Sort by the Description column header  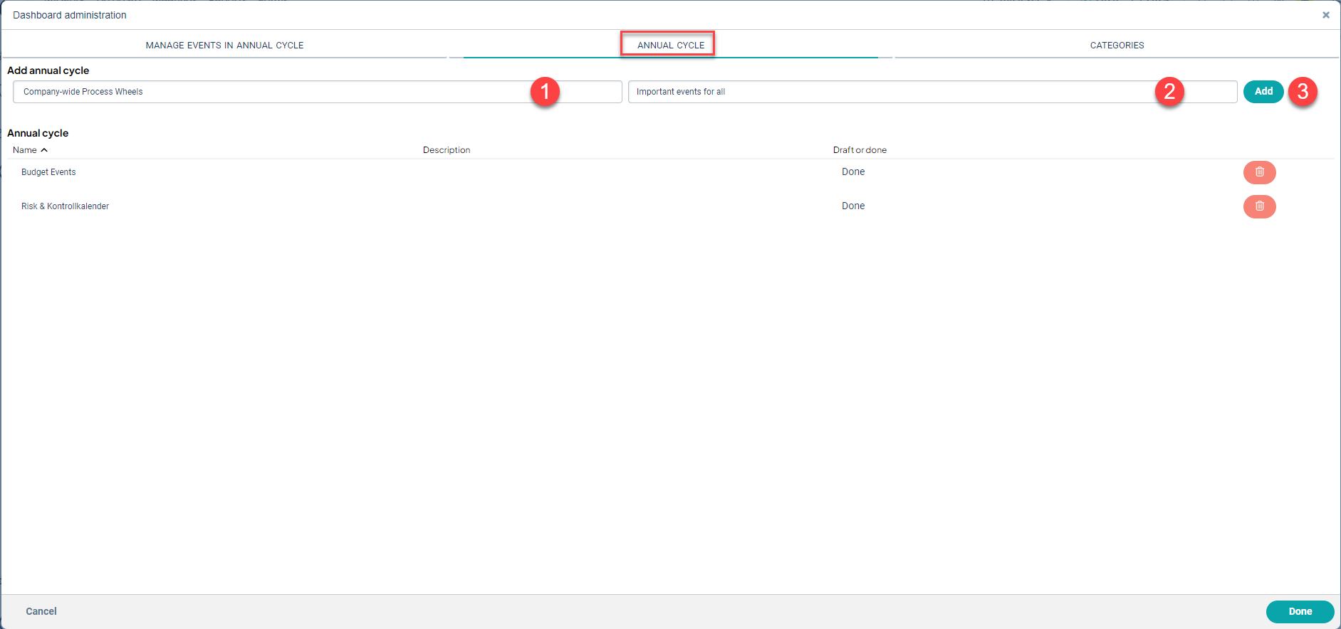pyautogui.click(x=447, y=150)
